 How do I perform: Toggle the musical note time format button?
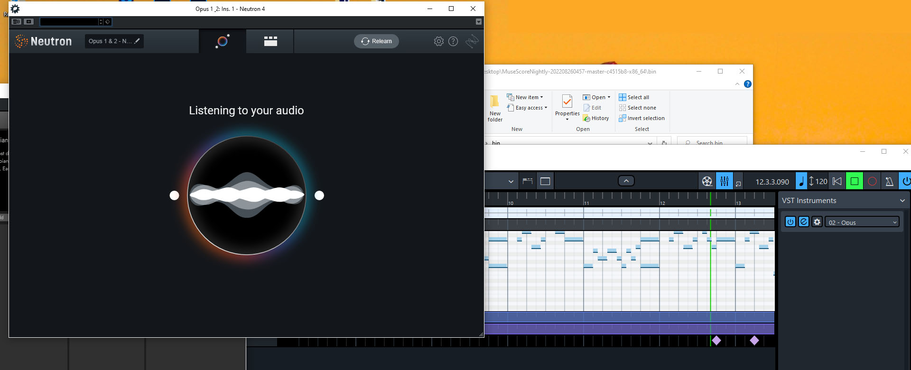(x=801, y=181)
